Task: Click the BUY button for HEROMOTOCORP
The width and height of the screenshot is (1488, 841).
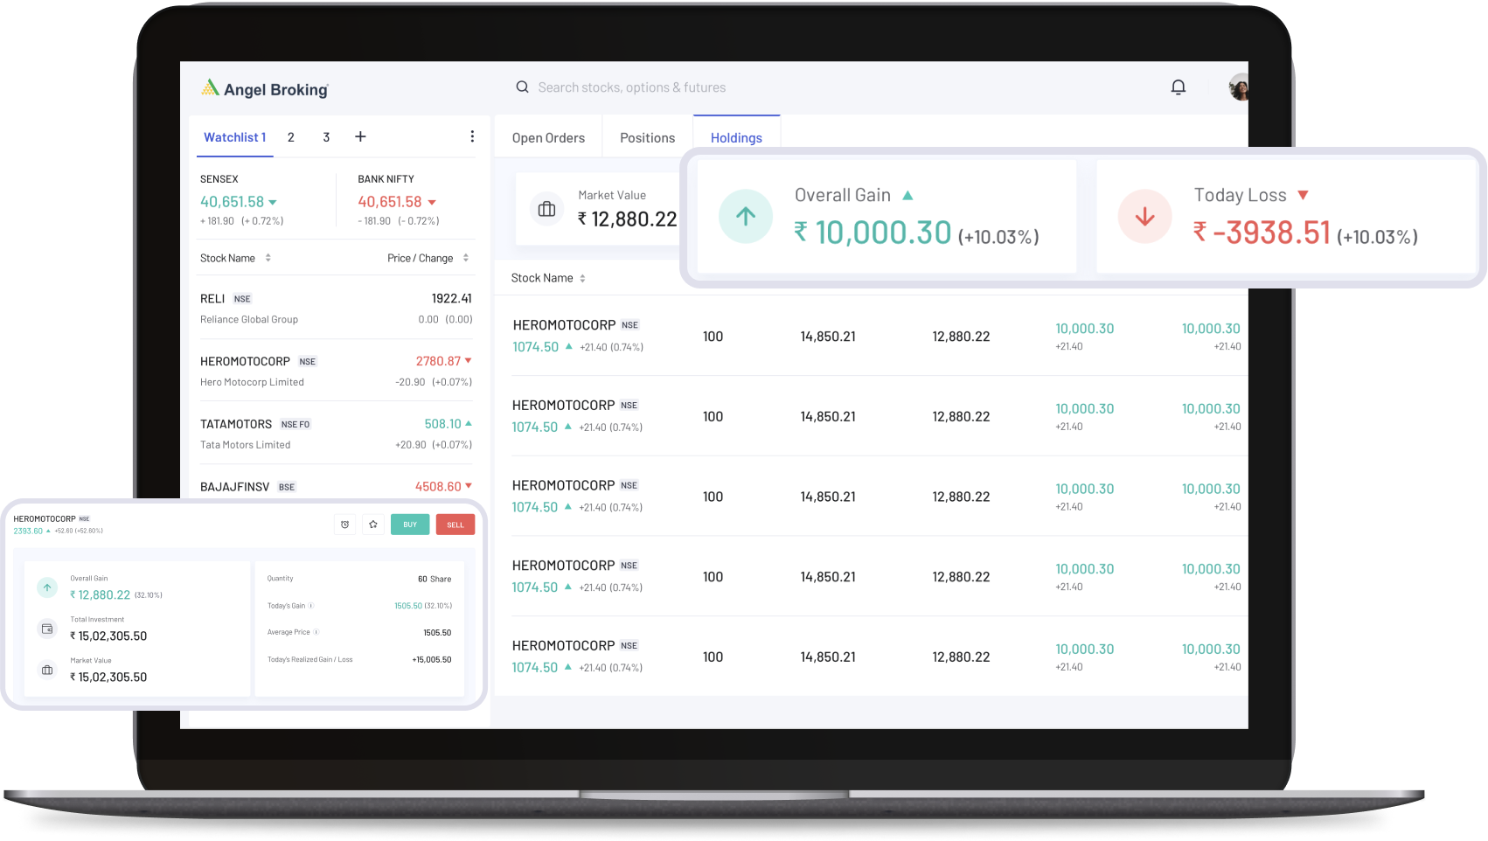Action: [x=409, y=524]
